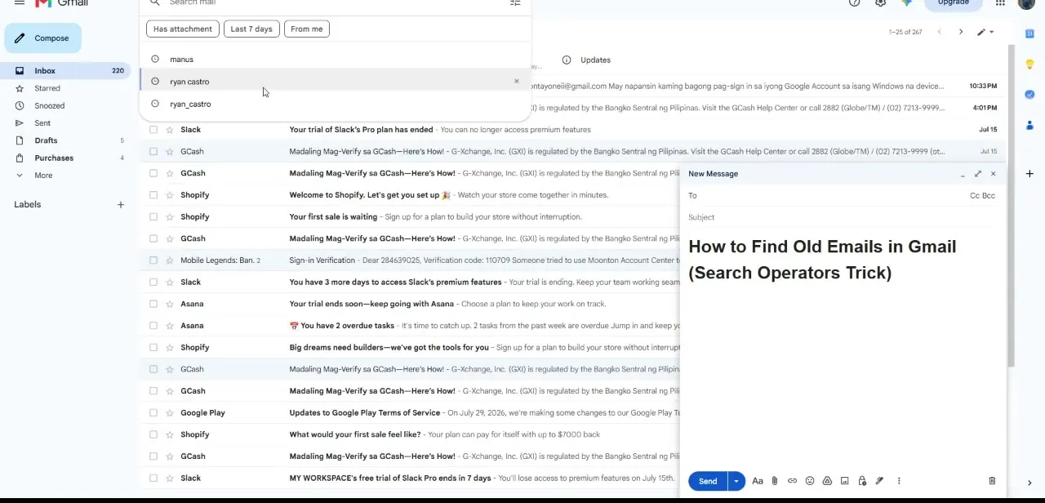Apply the 'Has attachment' search chip
The width and height of the screenshot is (1045, 503).
tap(183, 29)
